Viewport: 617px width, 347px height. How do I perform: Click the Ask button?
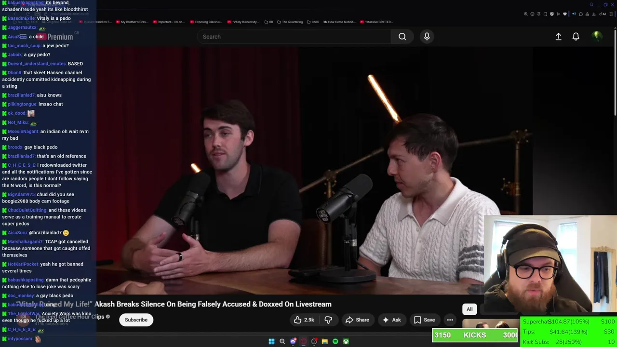tap(391, 320)
